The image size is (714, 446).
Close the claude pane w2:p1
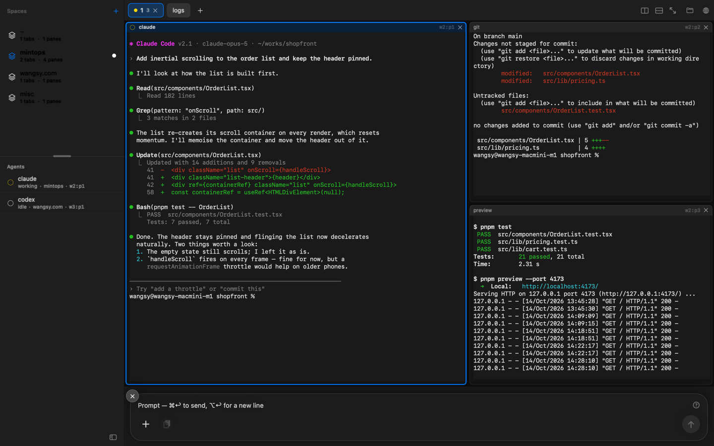coord(460,27)
